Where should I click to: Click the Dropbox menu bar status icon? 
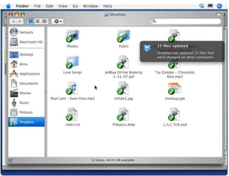pyautogui.click(x=201, y=6)
